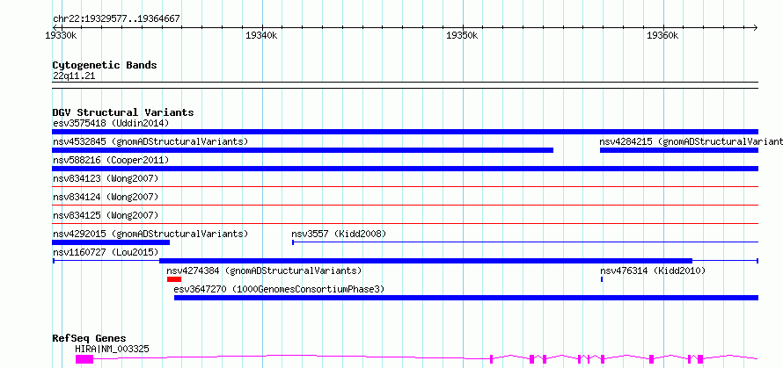The image size is (783, 368).
Task: Click the nsv4532845 (gnomADStructuralVariants) label
Action: pyautogui.click(x=150, y=141)
